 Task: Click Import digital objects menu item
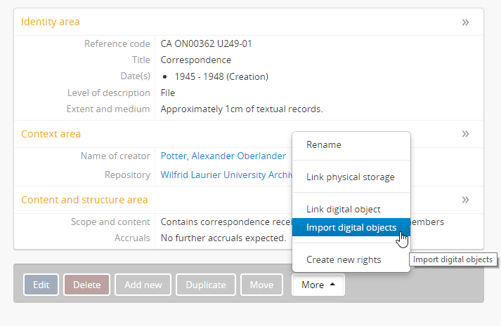point(351,228)
